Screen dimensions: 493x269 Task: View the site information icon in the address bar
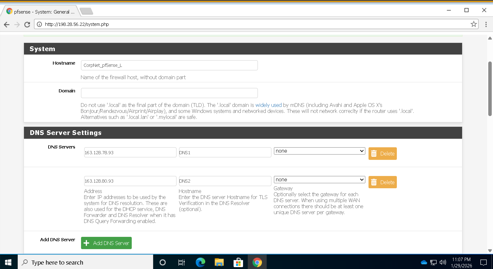(39, 24)
